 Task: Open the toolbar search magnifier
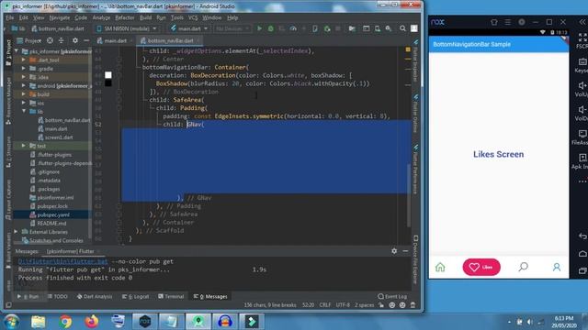click(x=402, y=28)
